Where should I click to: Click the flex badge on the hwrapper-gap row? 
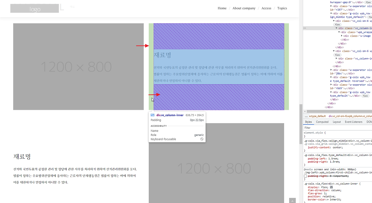pos(368,2)
